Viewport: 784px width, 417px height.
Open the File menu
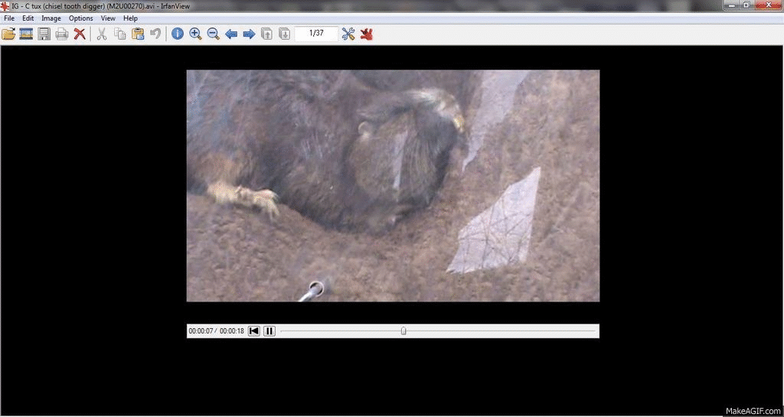pos(9,18)
